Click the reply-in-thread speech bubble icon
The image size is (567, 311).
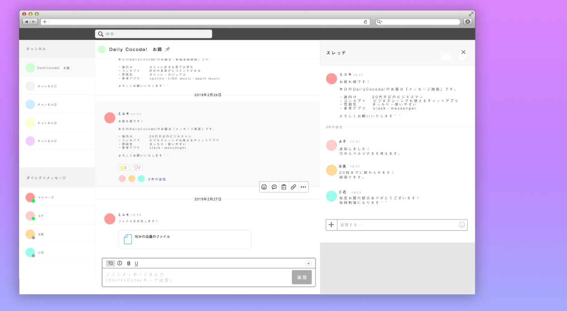pyautogui.click(x=274, y=187)
